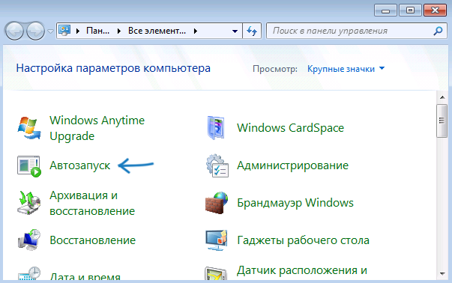Click the Восстановление icon
452x283 pixels.
[28, 240]
